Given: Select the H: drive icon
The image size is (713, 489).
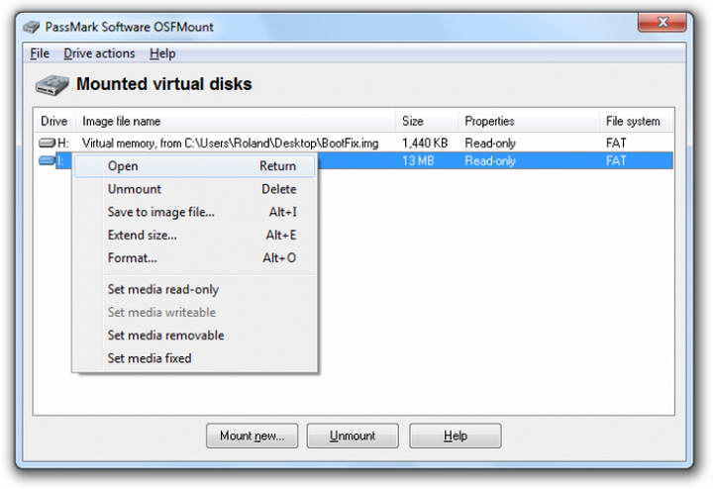Looking at the screenshot, I should click(47, 144).
